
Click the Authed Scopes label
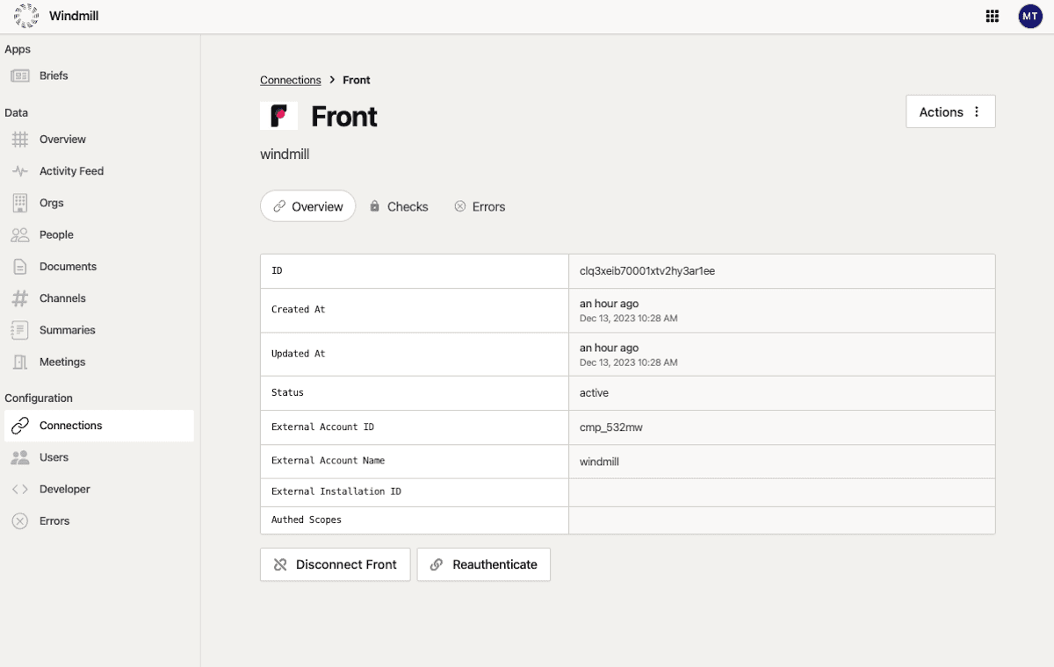[307, 520]
